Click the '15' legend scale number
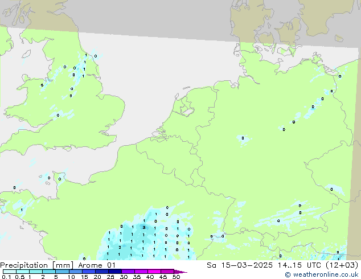Image resolution: width=361 pixels, height=279 pixels. 84,277
